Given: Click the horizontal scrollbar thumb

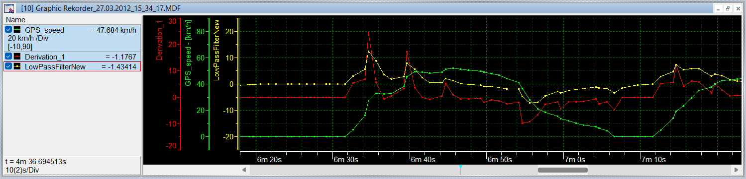Looking at the screenshot, I should click(562, 170).
